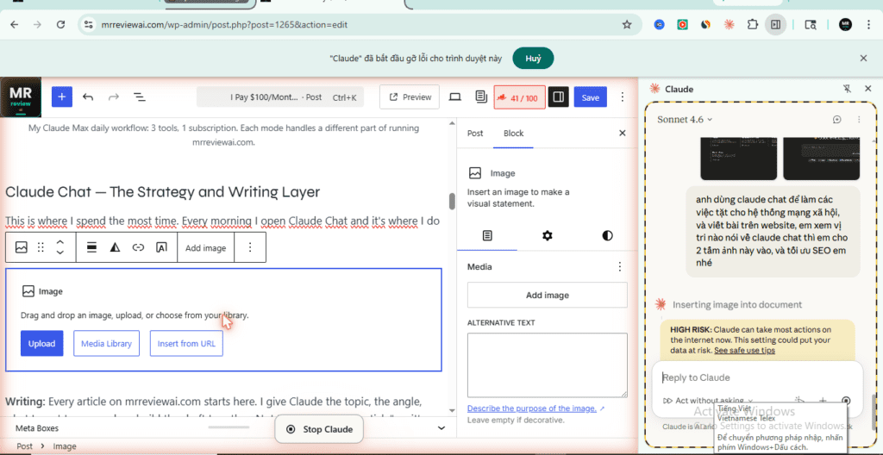Click the Image block type icon in toolbar

(x=22, y=247)
